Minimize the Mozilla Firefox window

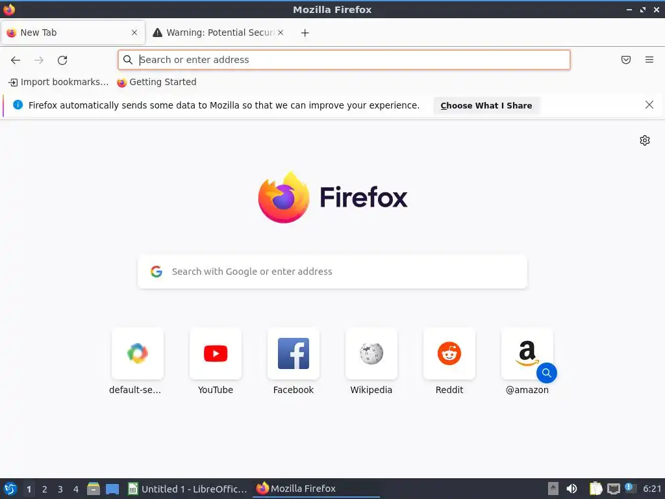point(629,9)
